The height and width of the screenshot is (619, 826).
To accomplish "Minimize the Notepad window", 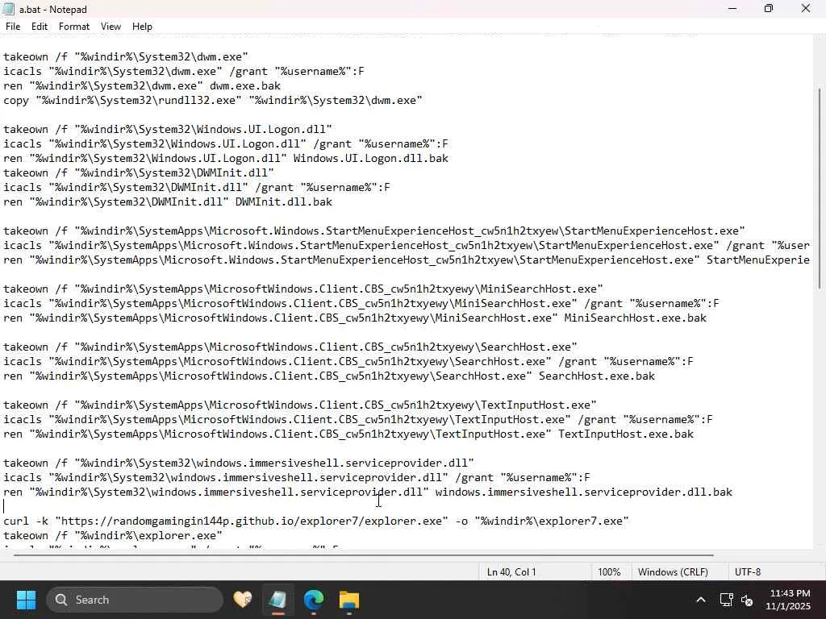I will click(x=732, y=9).
